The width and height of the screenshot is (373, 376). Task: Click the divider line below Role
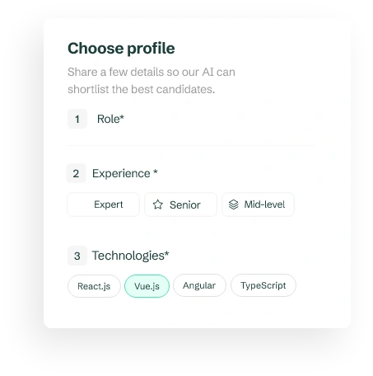[x=192, y=145]
